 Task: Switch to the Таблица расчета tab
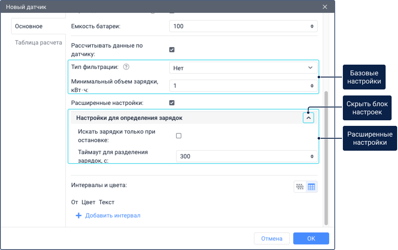(x=38, y=42)
